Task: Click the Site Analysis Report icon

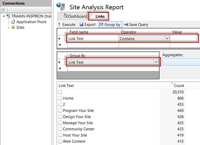Action: point(61,6)
